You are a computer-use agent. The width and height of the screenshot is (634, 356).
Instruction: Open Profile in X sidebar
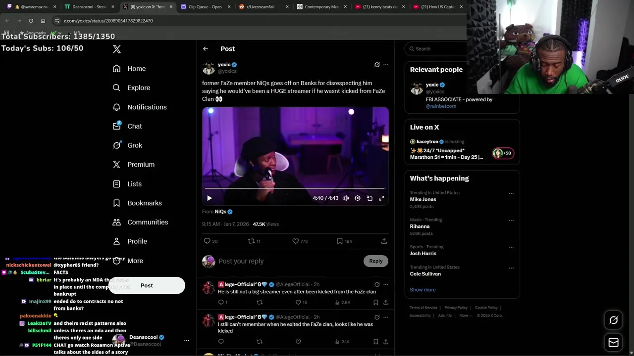point(130,241)
